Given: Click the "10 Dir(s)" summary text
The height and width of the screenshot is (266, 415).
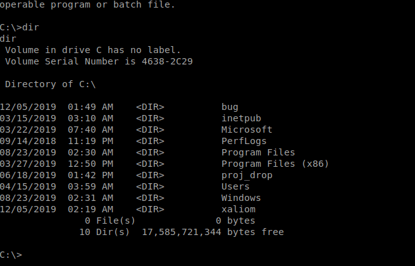Looking at the screenshot, I should click(104, 232).
